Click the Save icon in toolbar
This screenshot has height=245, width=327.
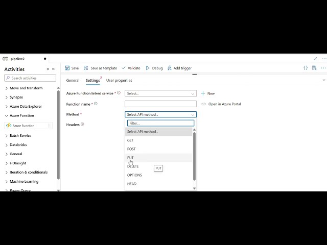pyautogui.click(x=67, y=68)
